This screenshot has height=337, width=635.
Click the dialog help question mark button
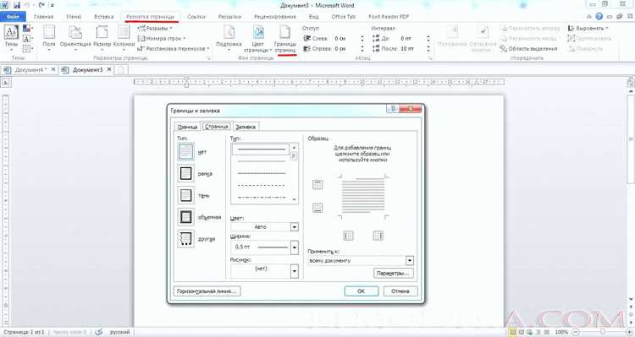tap(392, 109)
